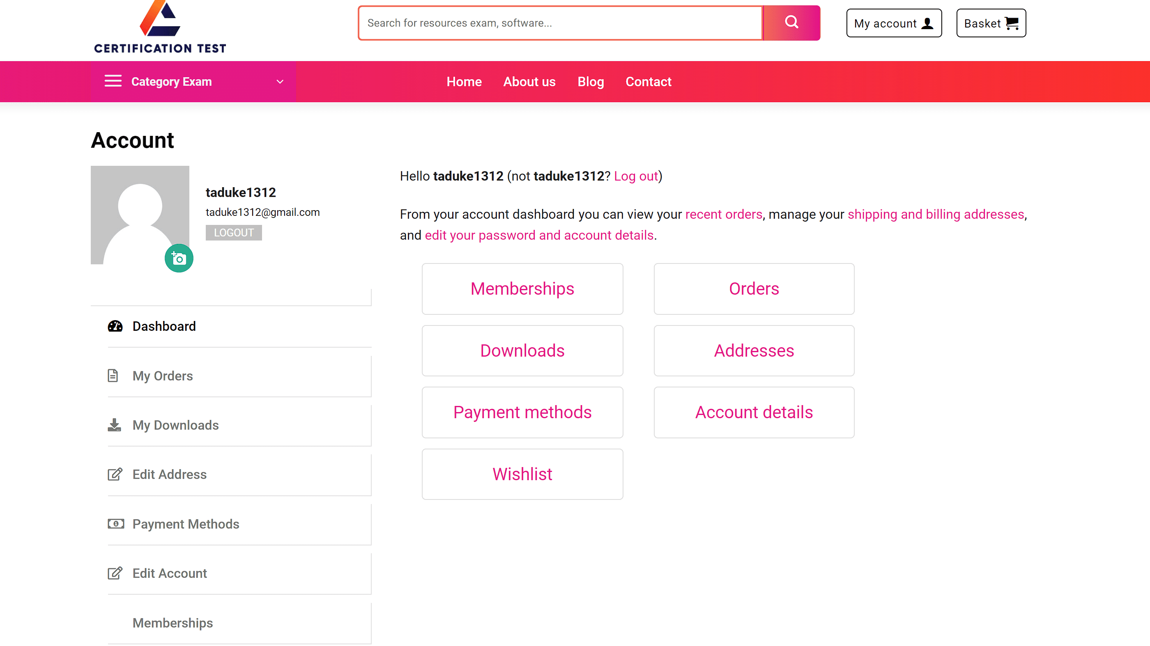Open My account user button
Viewport: 1150px width, 646px height.
[893, 23]
